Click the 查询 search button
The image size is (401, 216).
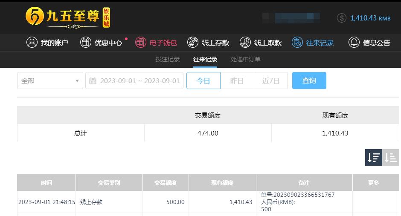309,81
